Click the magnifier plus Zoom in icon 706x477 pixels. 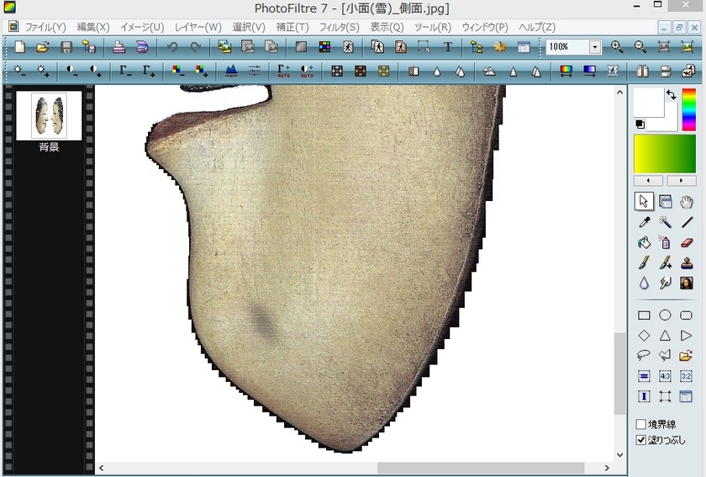click(617, 47)
